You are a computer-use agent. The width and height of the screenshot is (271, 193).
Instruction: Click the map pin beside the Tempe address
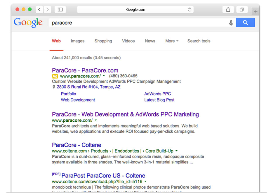pos(54,87)
